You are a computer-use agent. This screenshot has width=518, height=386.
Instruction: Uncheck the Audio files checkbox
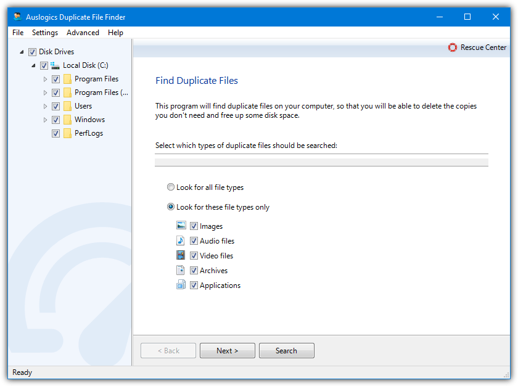tap(194, 241)
